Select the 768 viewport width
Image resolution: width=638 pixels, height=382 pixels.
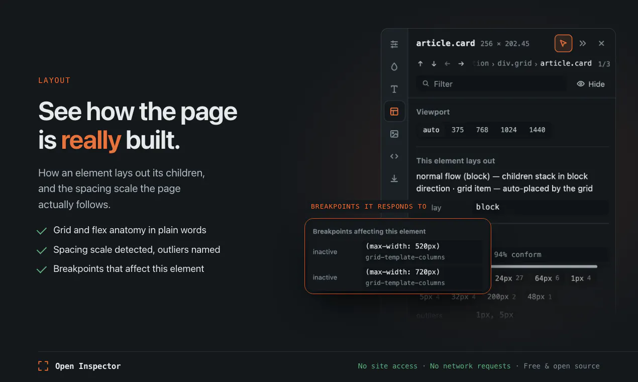(x=482, y=130)
